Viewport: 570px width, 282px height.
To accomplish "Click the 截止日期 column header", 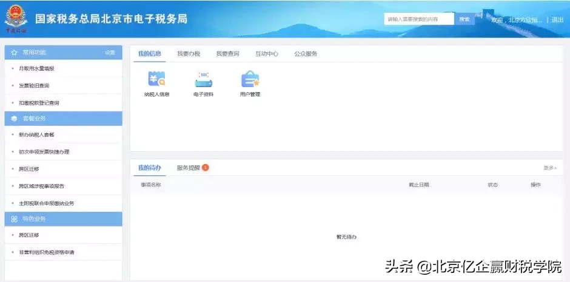I will pos(419,185).
